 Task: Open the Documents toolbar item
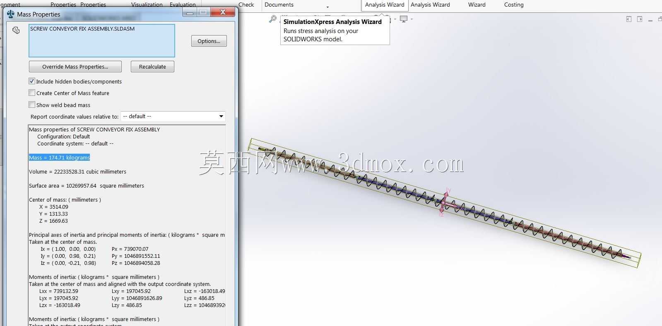click(279, 5)
